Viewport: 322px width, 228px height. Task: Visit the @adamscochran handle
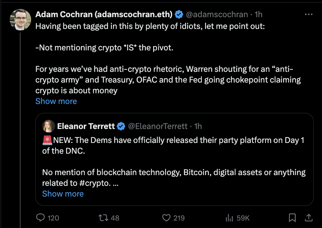click(x=217, y=14)
